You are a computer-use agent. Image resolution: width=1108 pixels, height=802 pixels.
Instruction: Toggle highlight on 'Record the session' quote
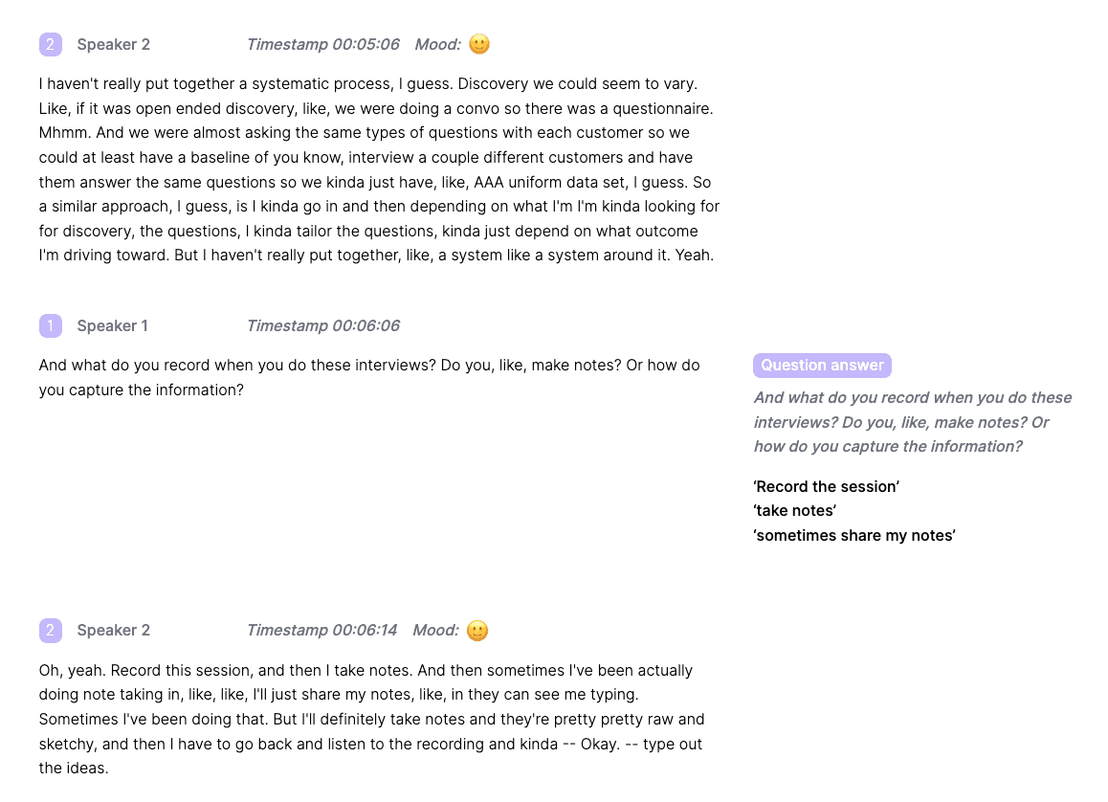coord(826,486)
